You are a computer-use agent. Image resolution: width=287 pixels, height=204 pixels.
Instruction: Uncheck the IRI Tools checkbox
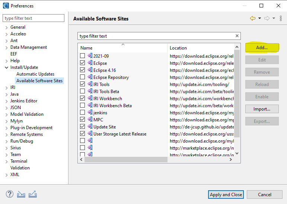(x=82, y=84)
